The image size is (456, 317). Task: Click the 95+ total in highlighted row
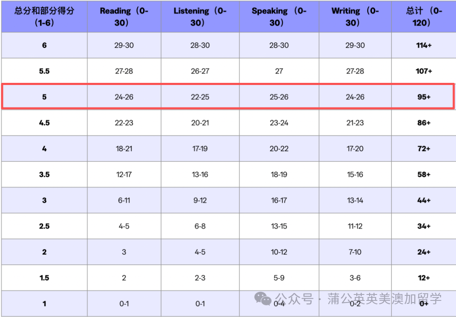[x=424, y=97]
